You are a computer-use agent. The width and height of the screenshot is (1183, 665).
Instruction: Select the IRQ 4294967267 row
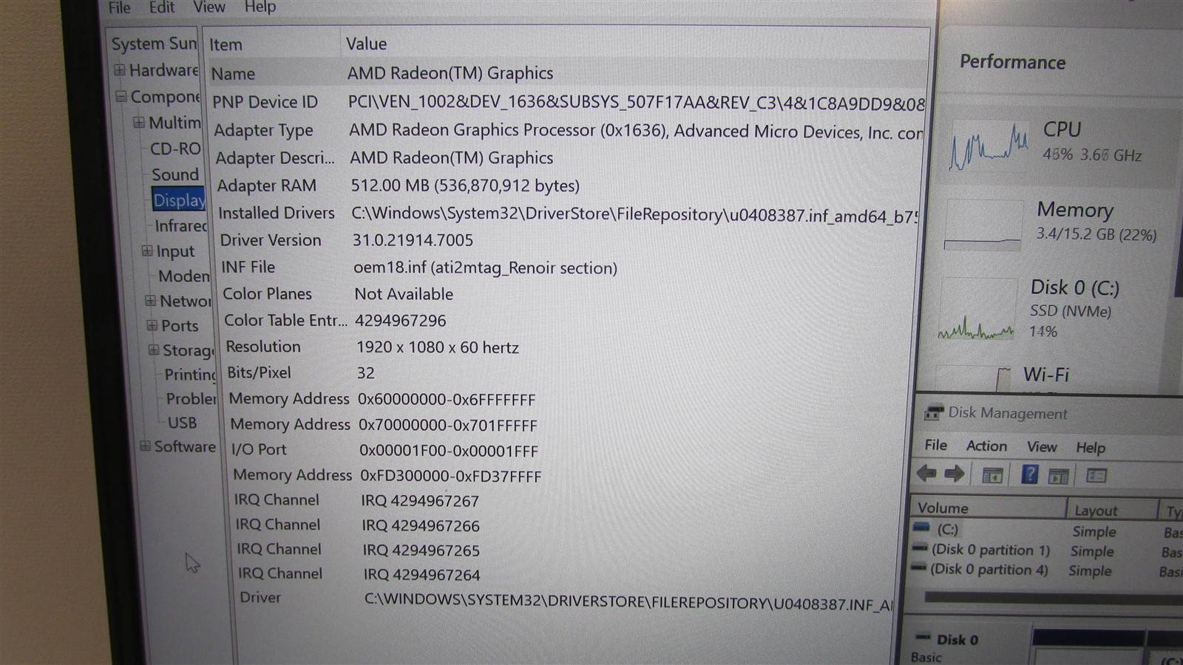[568, 500]
